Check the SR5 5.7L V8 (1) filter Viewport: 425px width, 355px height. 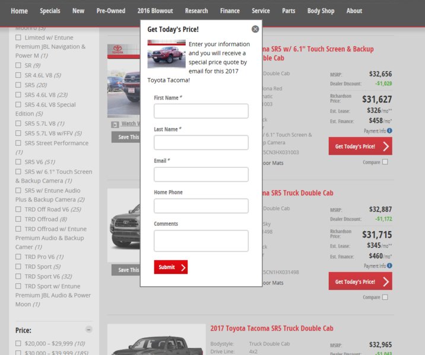pyautogui.click(x=18, y=123)
